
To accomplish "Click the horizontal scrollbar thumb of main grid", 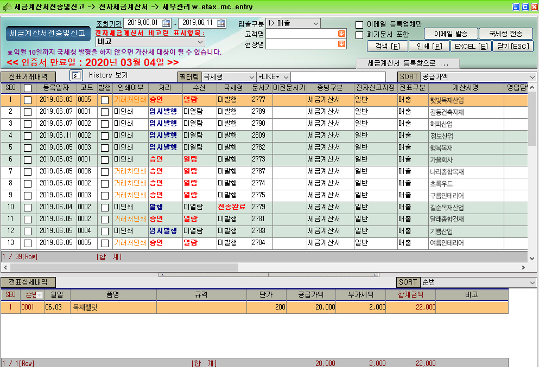I will pos(124,267).
